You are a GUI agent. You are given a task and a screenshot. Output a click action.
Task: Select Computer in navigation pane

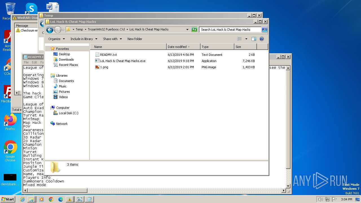(x=63, y=108)
